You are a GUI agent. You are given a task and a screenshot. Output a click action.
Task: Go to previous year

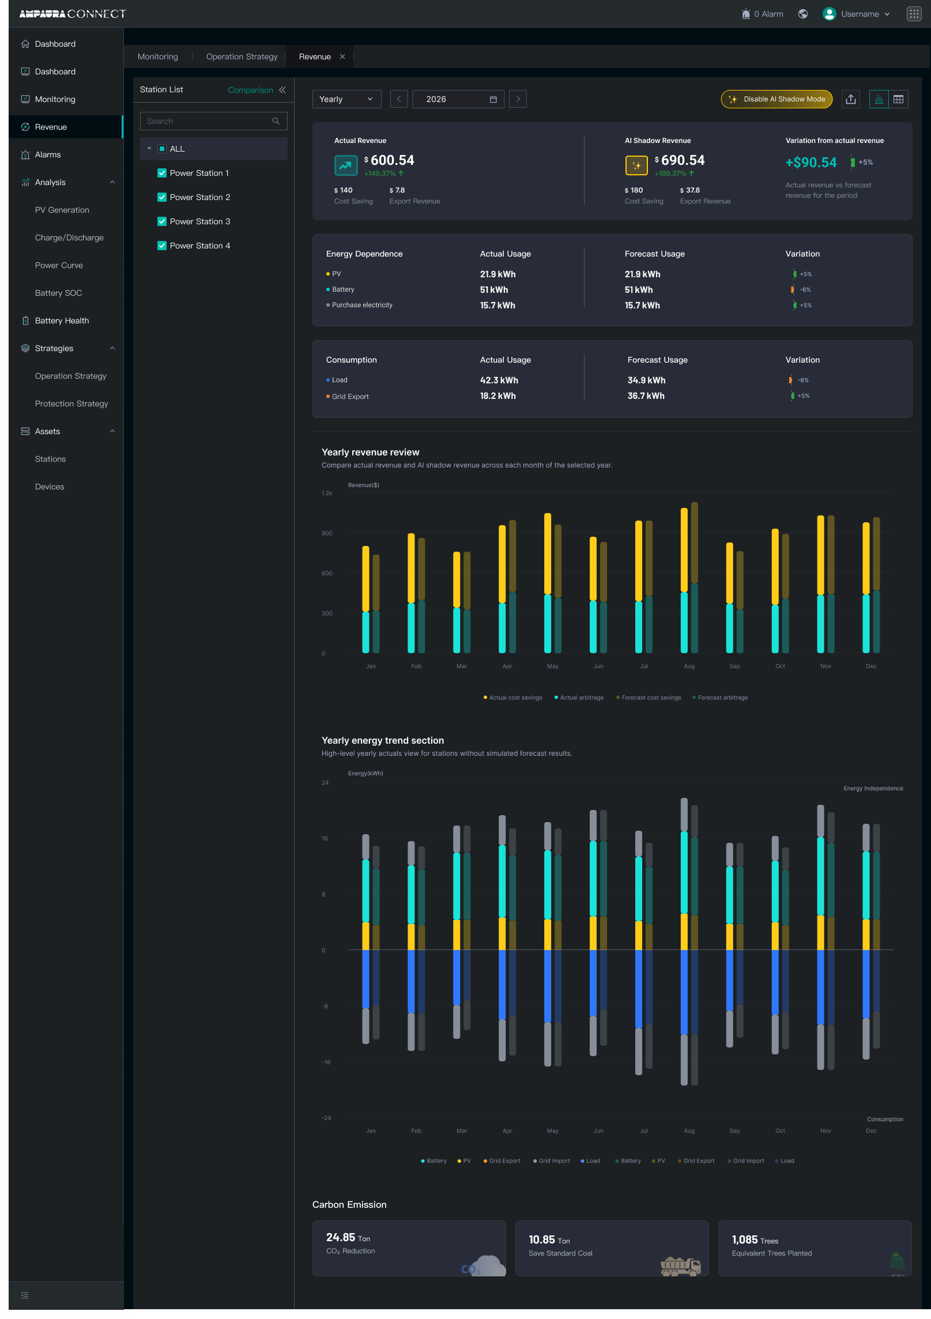click(x=399, y=99)
